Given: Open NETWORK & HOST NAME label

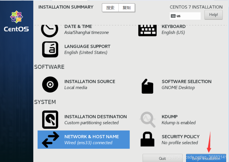Looking at the screenshot, I should (91, 137).
